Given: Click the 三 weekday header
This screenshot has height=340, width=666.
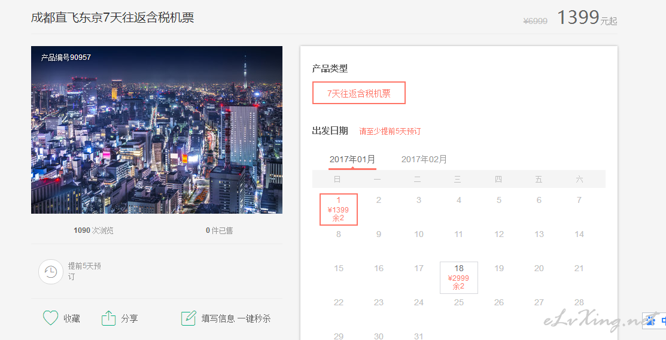Looking at the screenshot, I should [x=457, y=180].
